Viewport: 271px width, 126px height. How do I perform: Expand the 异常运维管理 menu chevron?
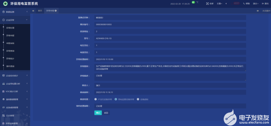pos(27,123)
